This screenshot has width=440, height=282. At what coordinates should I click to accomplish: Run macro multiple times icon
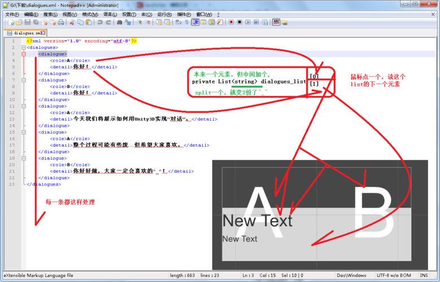pyautogui.click(x=256, y=22)
